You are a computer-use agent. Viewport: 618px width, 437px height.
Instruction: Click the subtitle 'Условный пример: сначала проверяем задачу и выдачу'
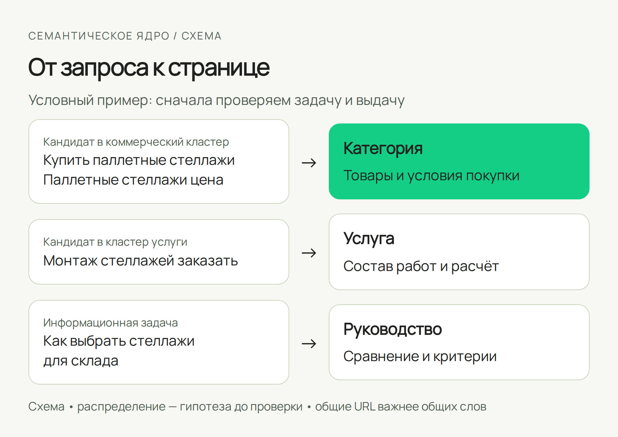[216, 100]
